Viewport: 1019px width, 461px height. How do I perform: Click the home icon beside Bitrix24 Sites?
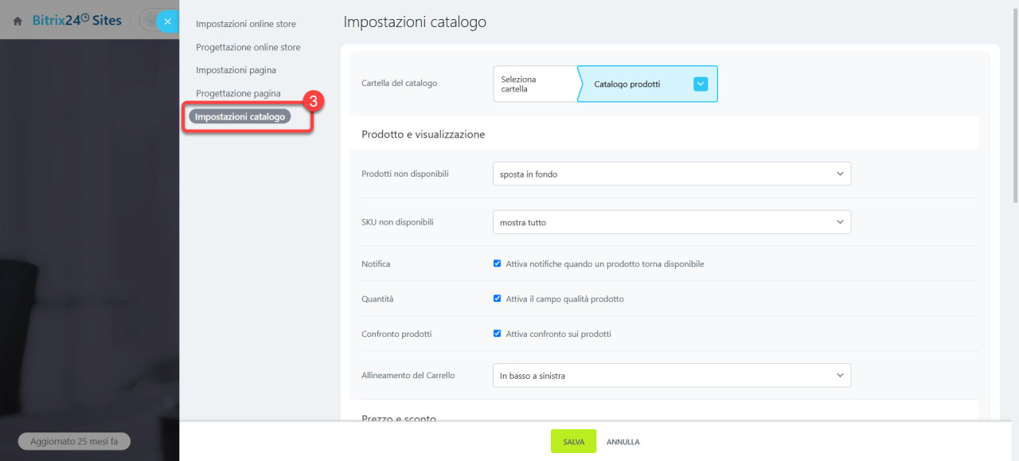tap(18, 21)
